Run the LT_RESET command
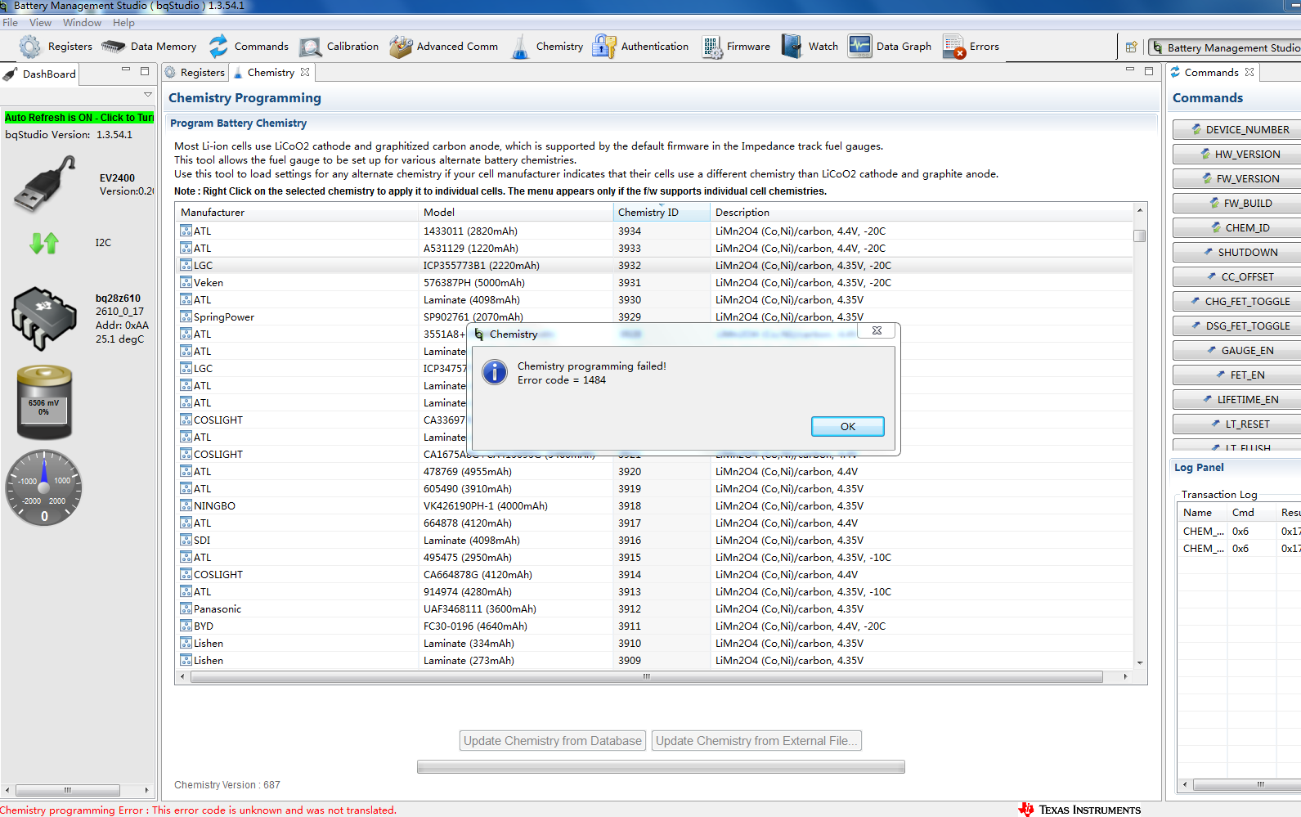This screenshot has height=817, width=1301. [1238, 424]
